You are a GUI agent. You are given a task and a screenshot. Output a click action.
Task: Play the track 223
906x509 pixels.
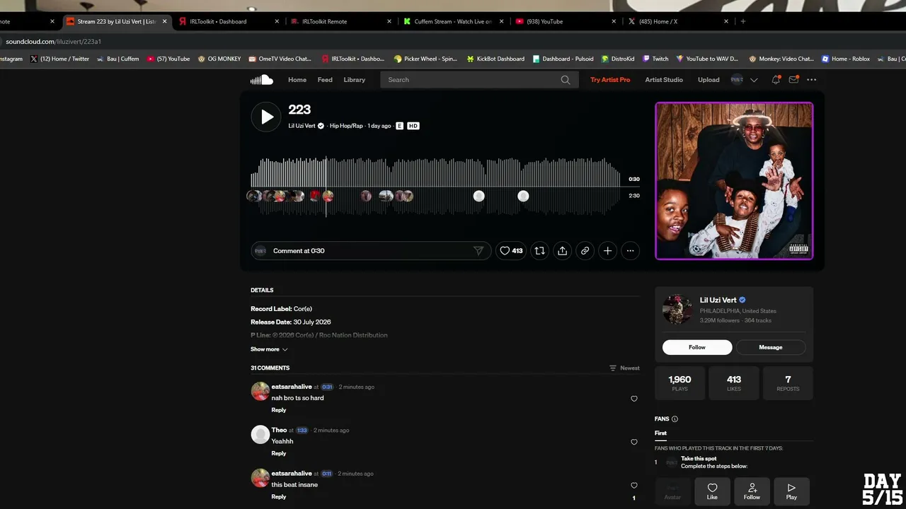[266, 117]
